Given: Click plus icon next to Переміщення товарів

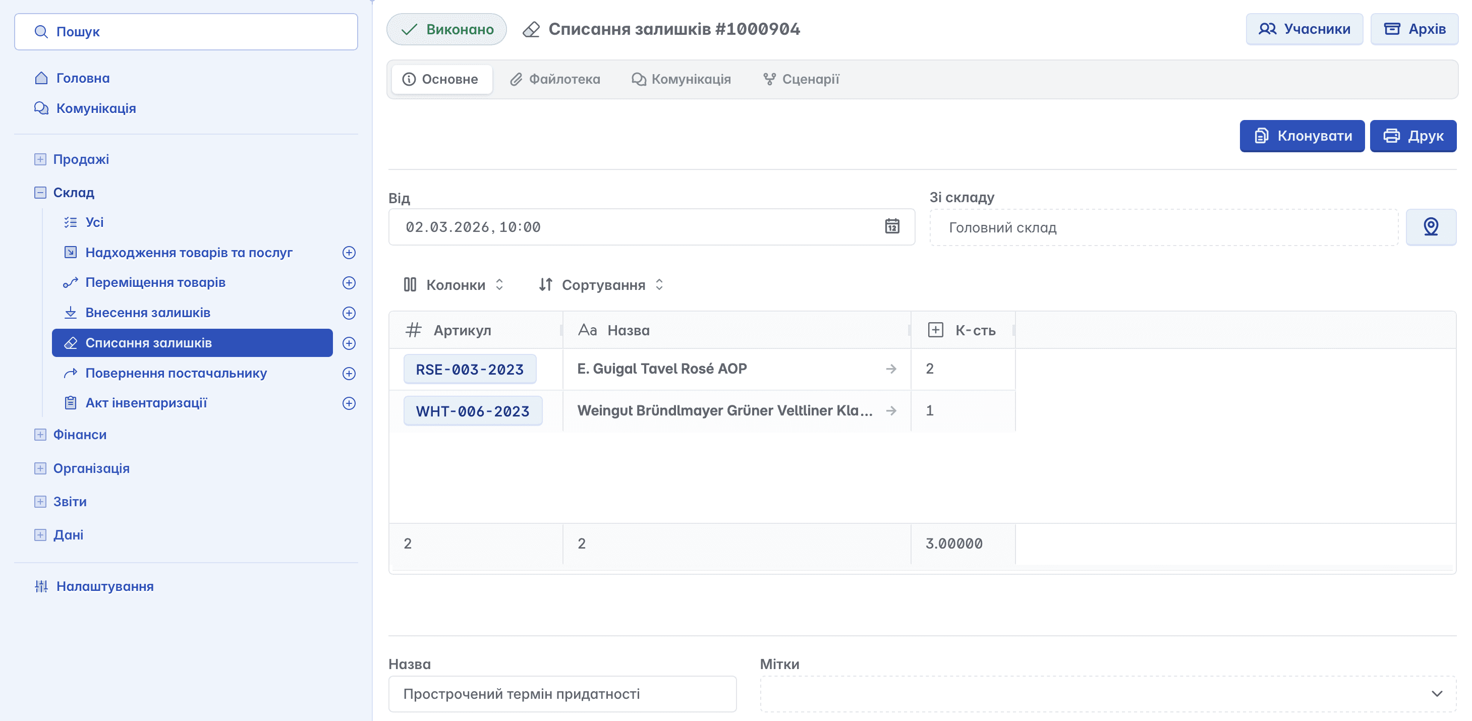Looking at the screenshot, I should coord(349,283).
